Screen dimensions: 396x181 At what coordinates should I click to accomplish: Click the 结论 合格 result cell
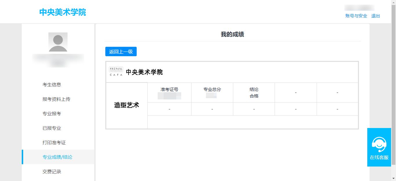pos(254,92)
